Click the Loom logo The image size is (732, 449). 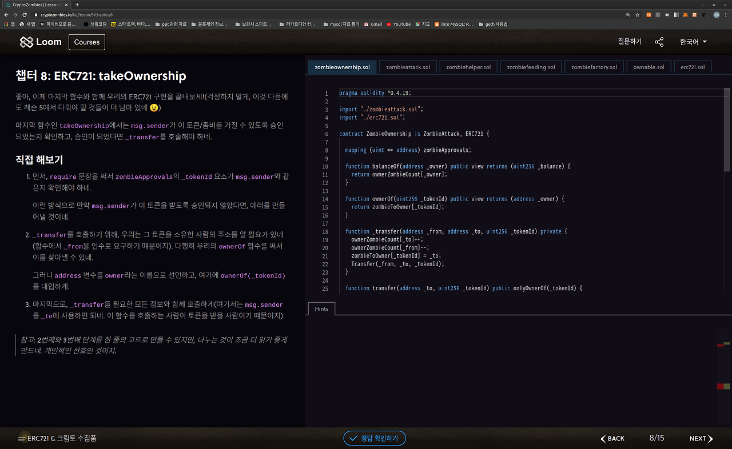click(x=41, y=42)
